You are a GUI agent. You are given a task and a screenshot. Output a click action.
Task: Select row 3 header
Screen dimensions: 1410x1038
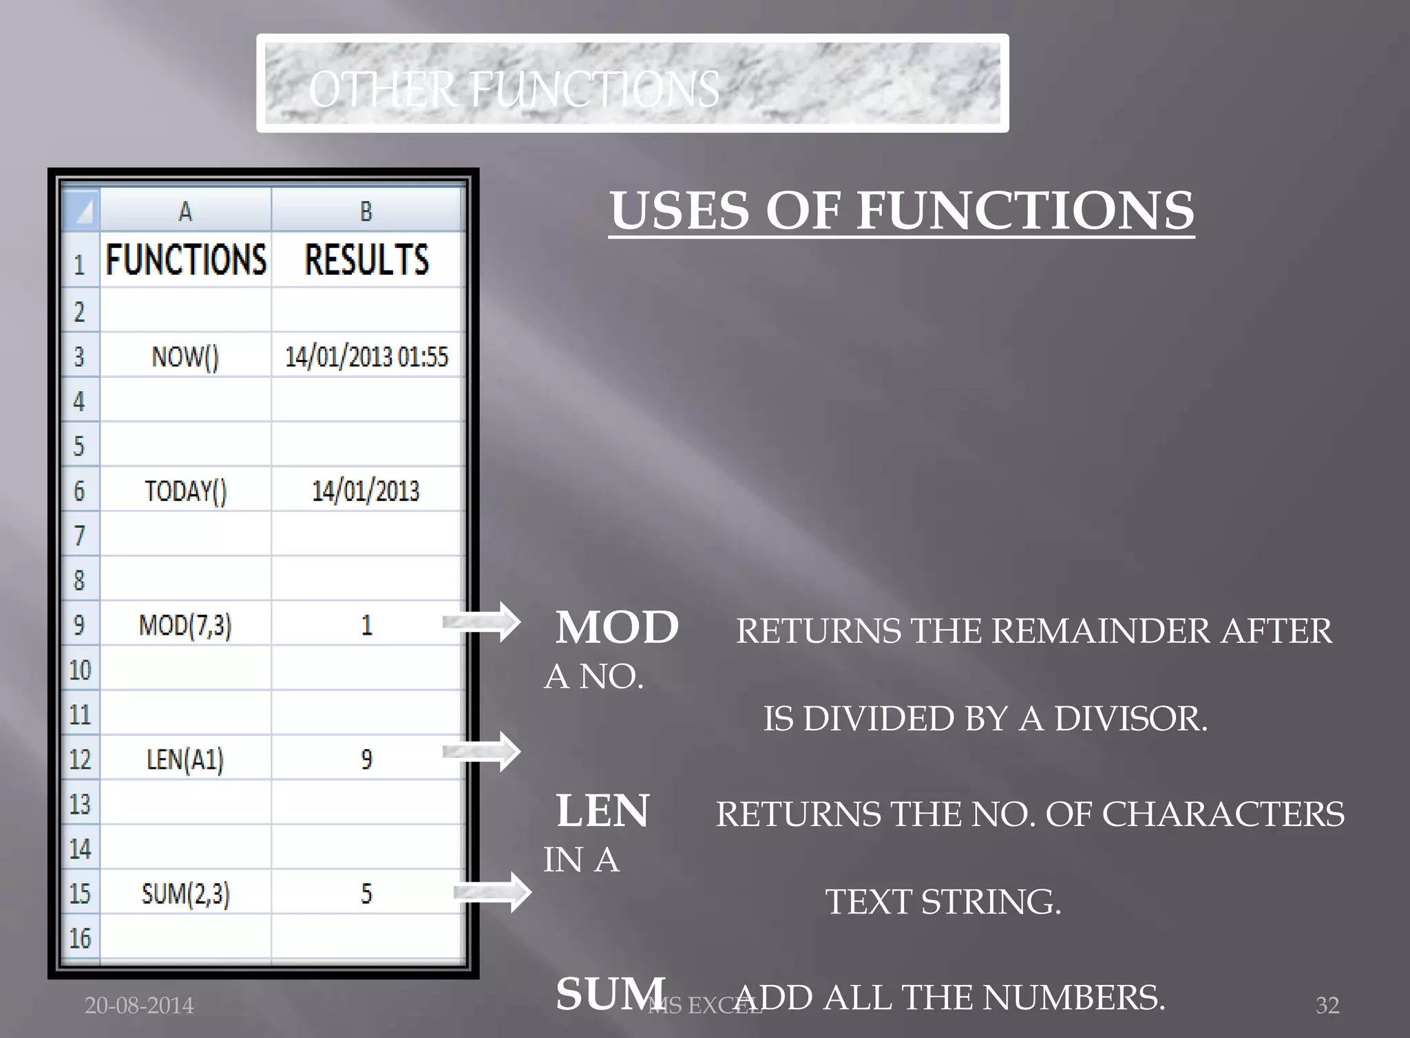[81, 355]
